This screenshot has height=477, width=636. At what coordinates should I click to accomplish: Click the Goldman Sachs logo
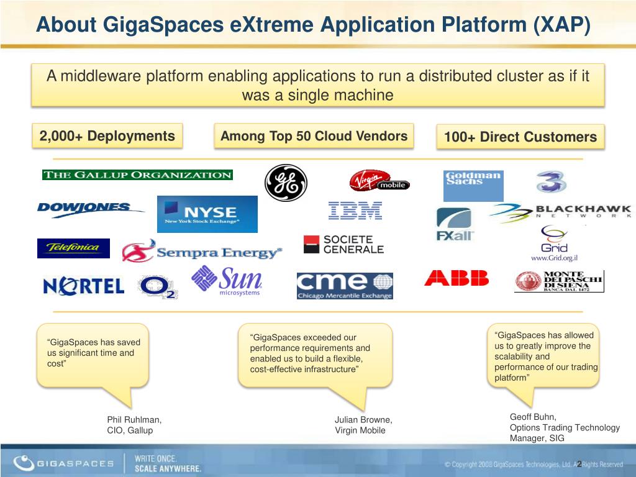(473, 186)
